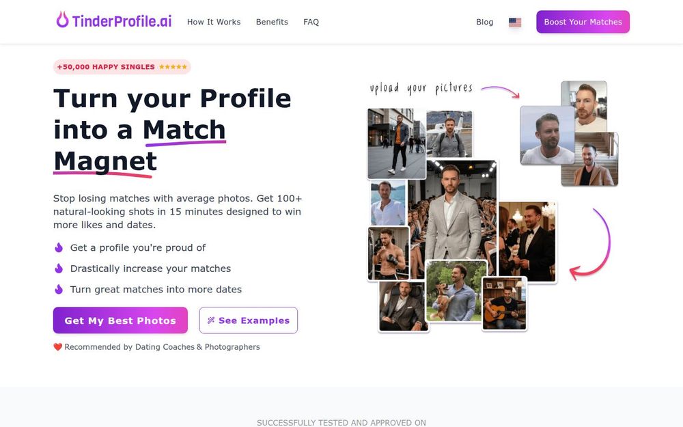683x427 pixels.
Task: Click the guitar-playing photo thumbnail
Action: pos(504,303)
